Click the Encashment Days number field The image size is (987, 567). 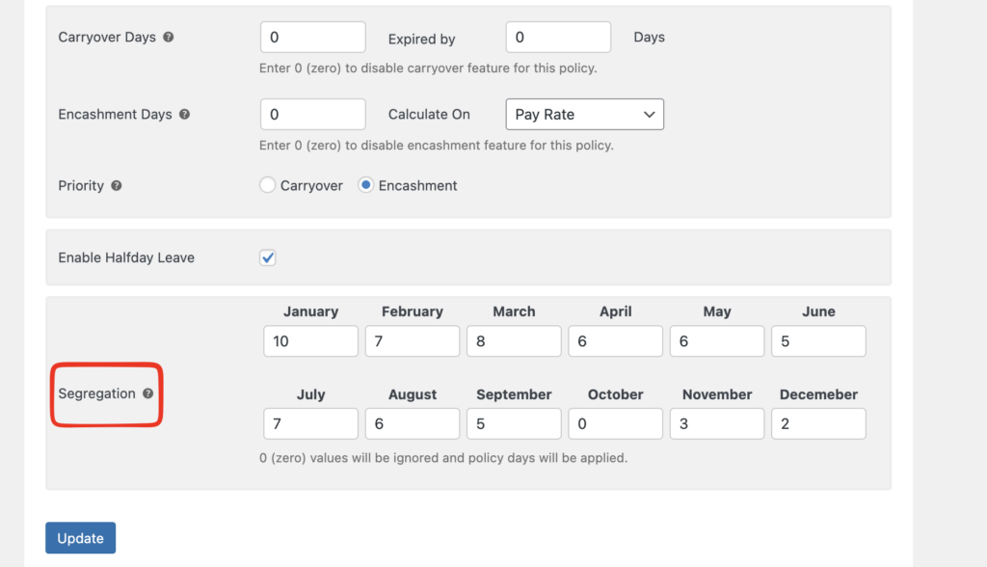[312, 114]
